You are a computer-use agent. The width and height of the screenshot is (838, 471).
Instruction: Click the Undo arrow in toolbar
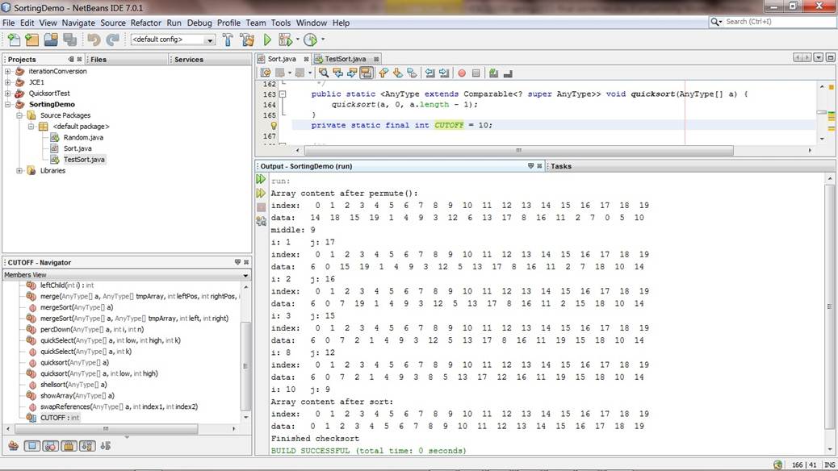tap(94, 40)
